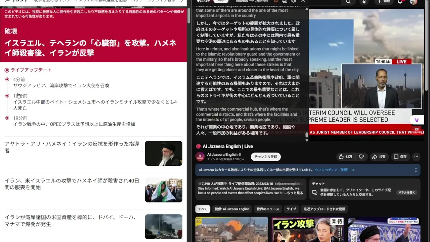Click the Al Jazeera English channel avatar
This screenshot has height=242, width=430.
[x=200, y=157]
